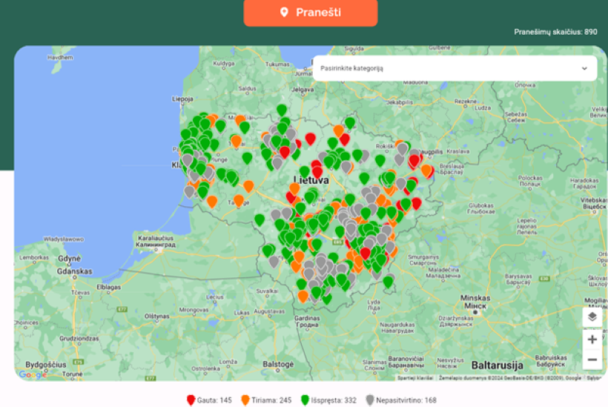Click the location pin icon in Pranešti
This screenshot has height=407, width=608.
click(x=284, y=13)
